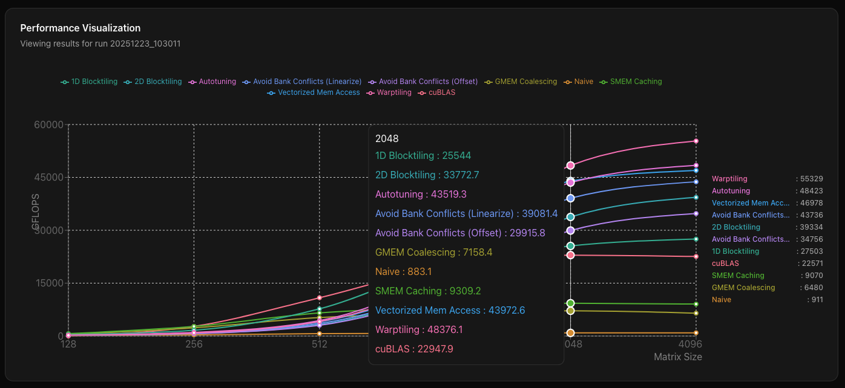The image size is (845, 388).
Task: Click the Vectorized Mem Access legend marker icon
Action: 271,92
